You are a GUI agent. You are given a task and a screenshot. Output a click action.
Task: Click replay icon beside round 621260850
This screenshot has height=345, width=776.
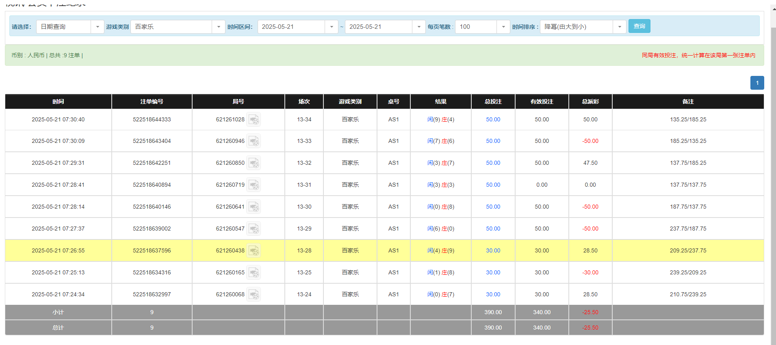[x=254, y=163]
